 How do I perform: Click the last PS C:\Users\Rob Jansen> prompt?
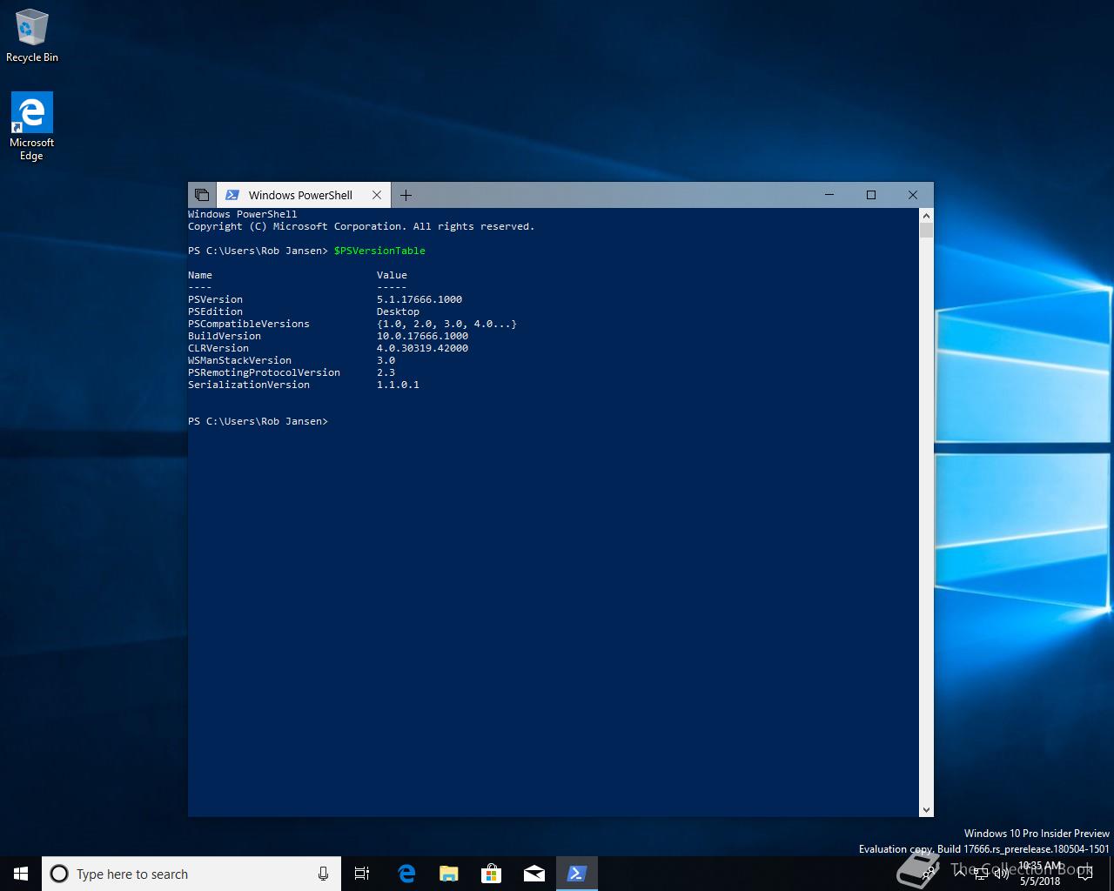pyautogui.click(x=258, y=421)
